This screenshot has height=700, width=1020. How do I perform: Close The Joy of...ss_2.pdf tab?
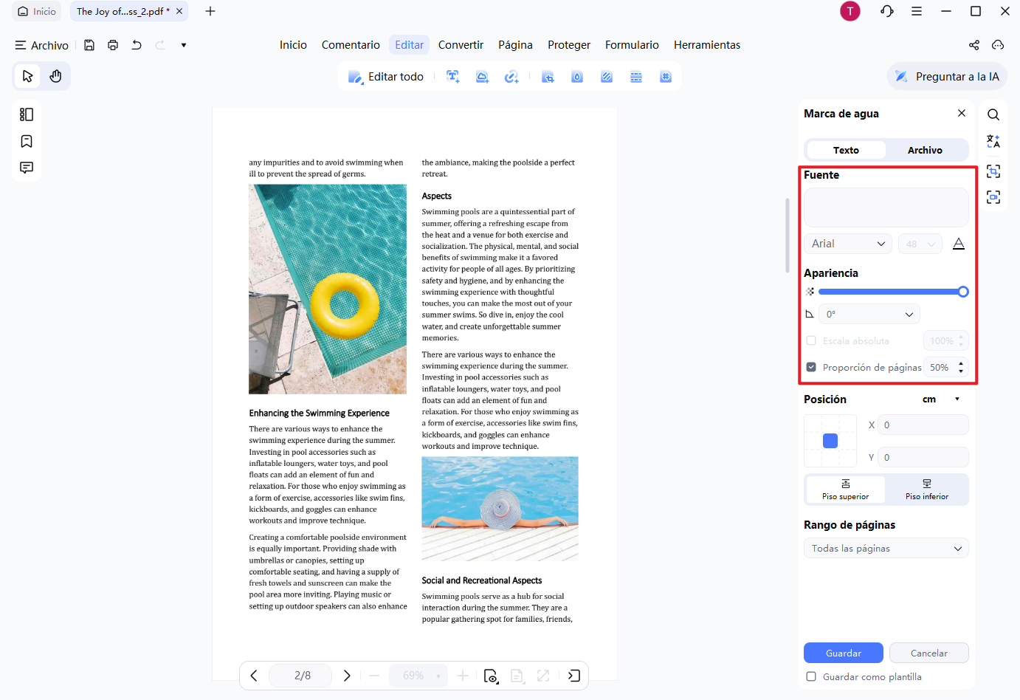click(179, 11)
